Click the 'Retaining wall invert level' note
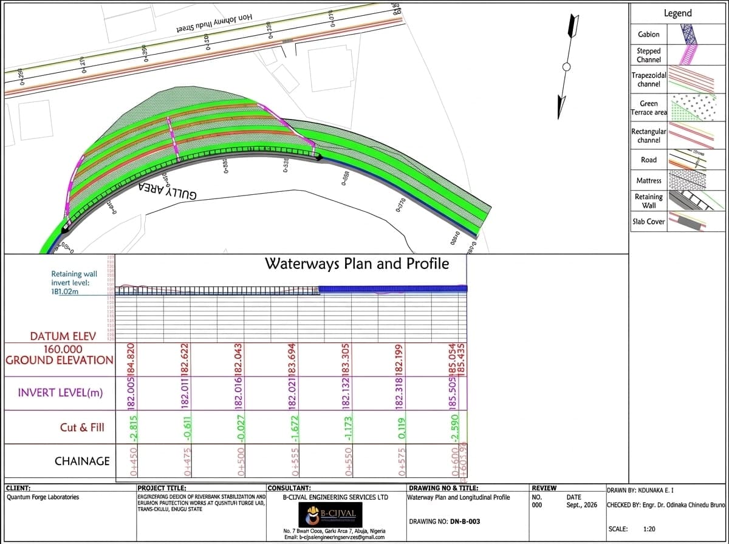Viewport: 729px width, 544px height. [75, 282]
